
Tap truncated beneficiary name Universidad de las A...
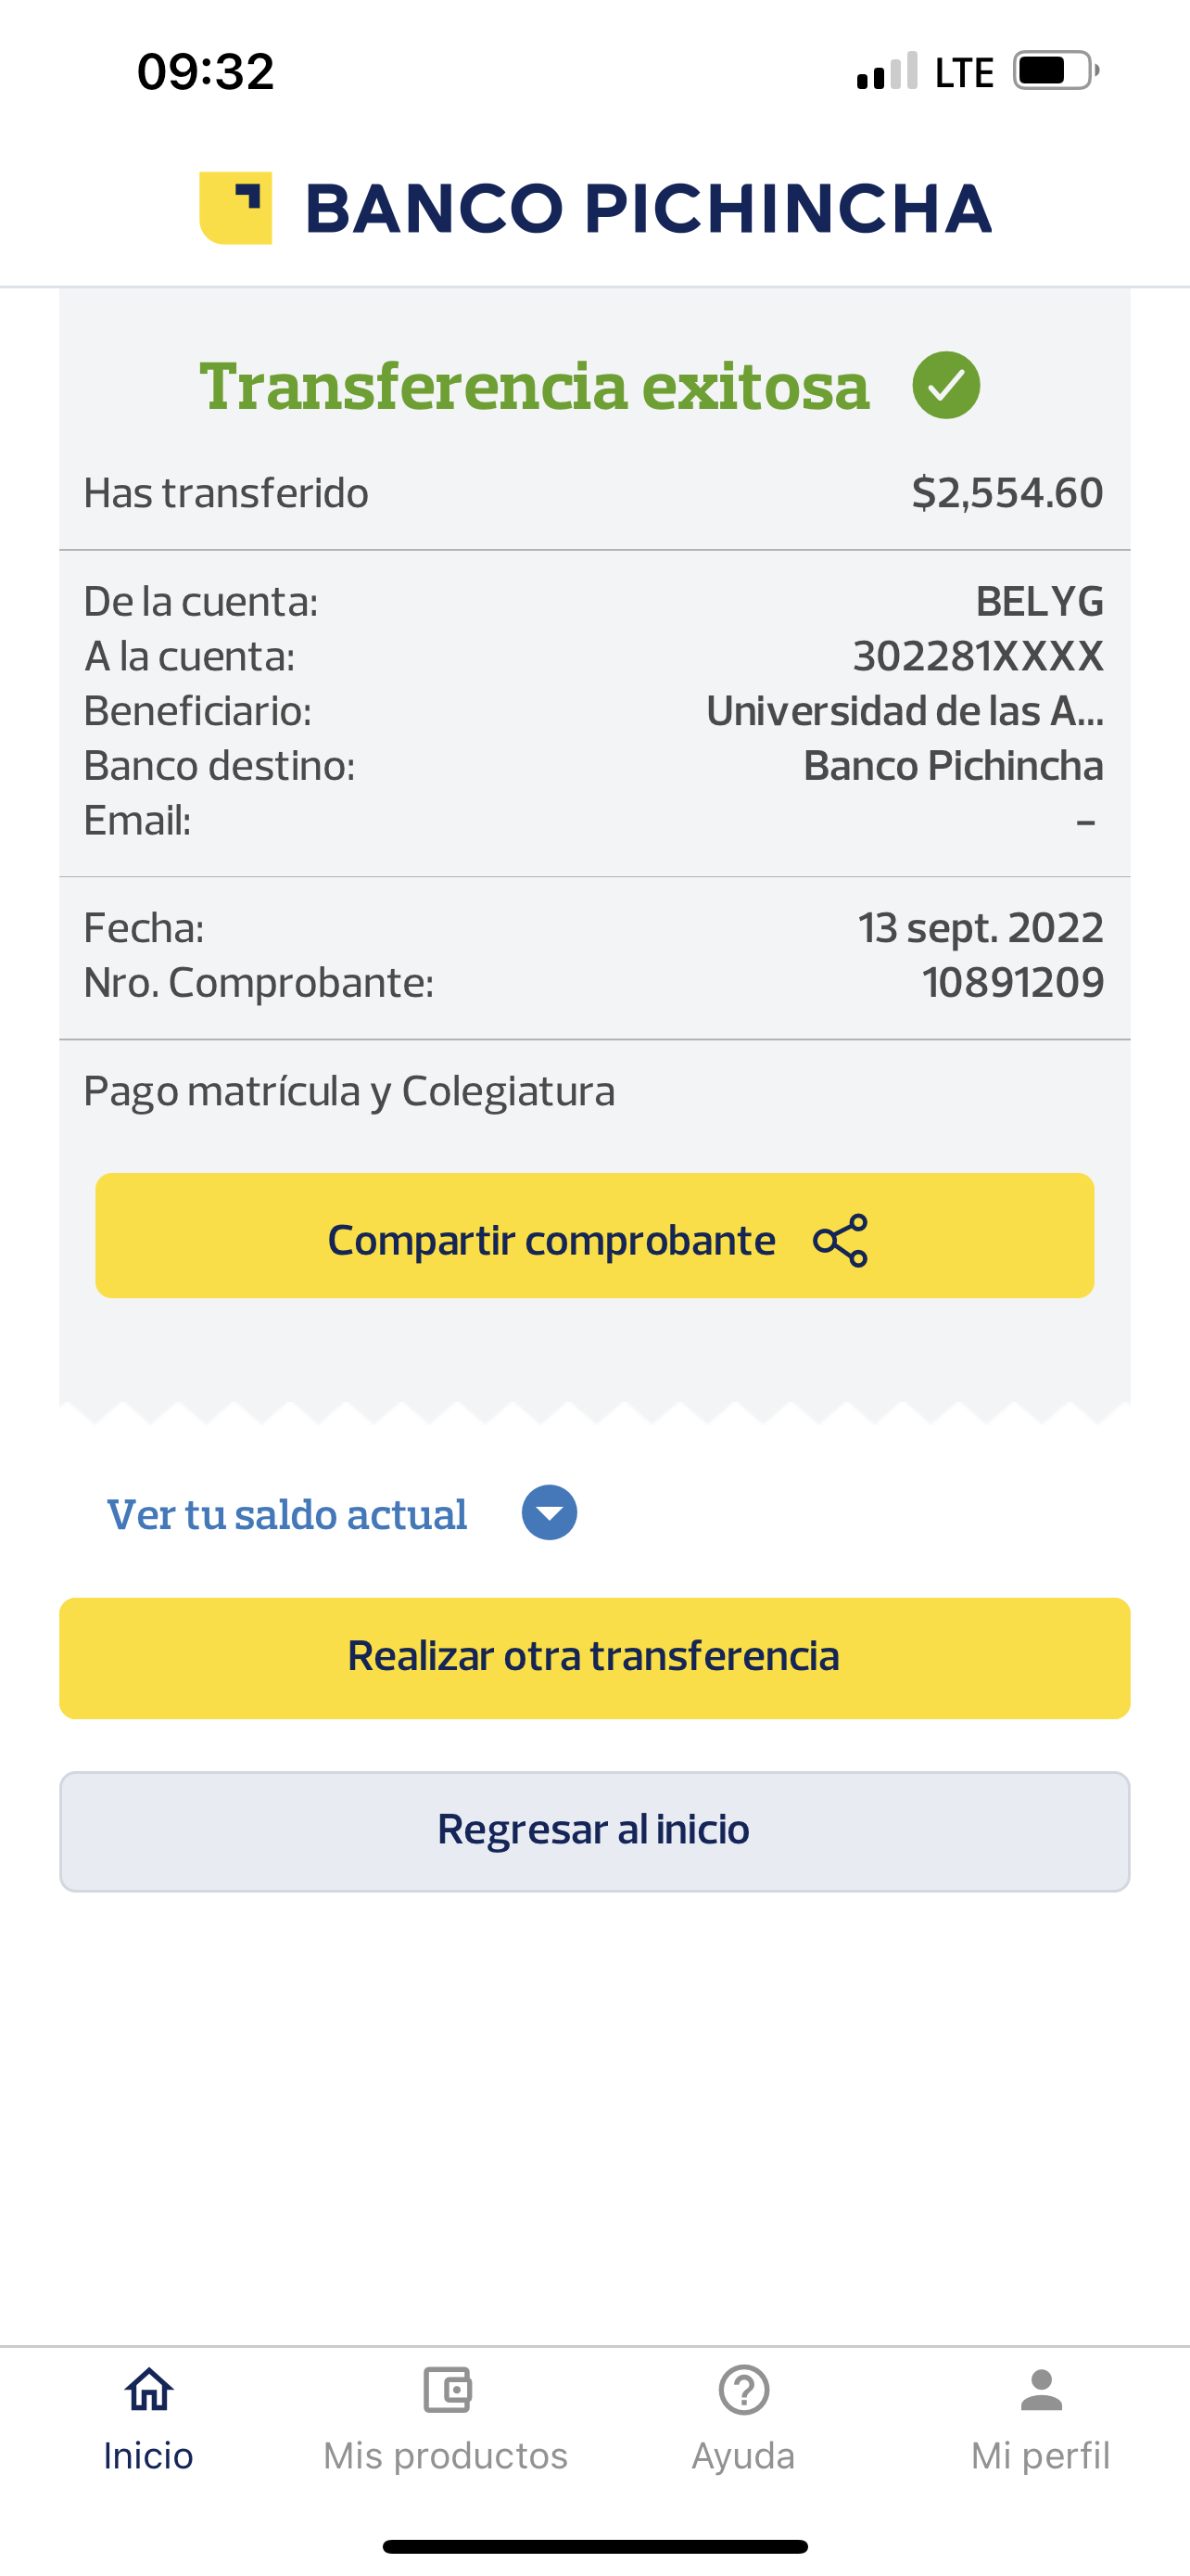click(905, 711)
